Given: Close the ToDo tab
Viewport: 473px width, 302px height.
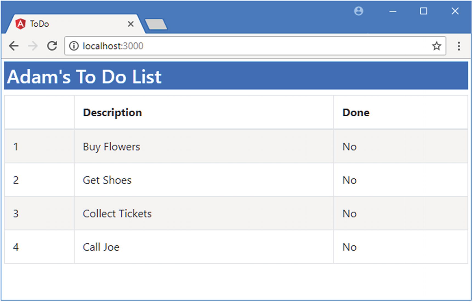Looking at the screenshot, I should pyautogui.click(x=131, y=24).
